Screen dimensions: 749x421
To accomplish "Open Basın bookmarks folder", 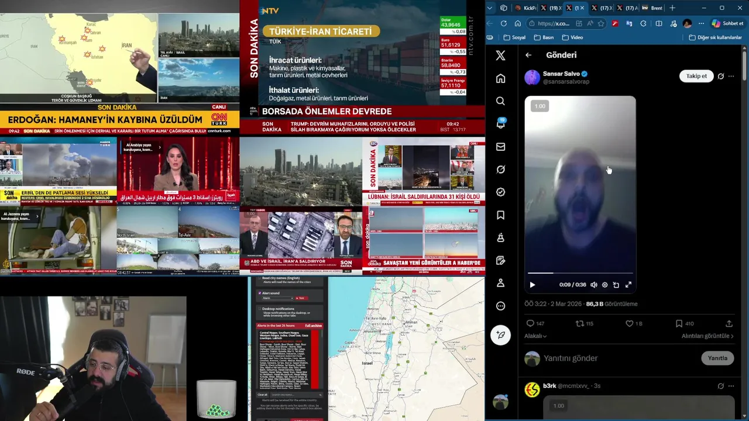I will click(x=544, y=37).
